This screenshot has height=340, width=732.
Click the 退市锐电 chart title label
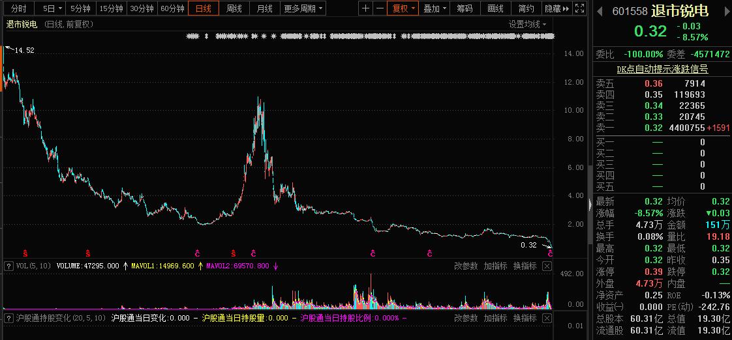coord(22,24)
